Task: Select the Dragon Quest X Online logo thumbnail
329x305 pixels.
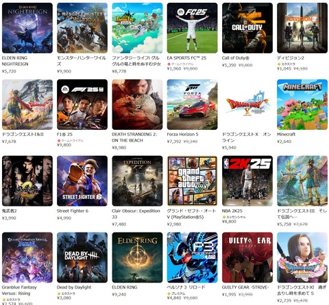Action: pos(247,105)
